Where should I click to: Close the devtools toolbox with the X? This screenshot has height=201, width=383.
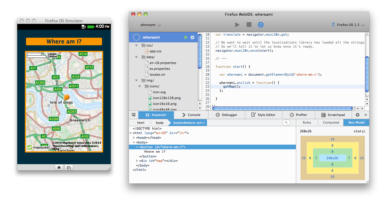[365, 115]
